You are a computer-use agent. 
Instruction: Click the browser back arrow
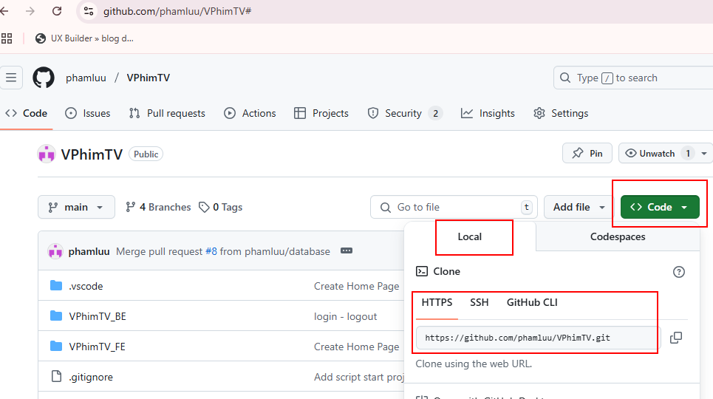(4, 11)
